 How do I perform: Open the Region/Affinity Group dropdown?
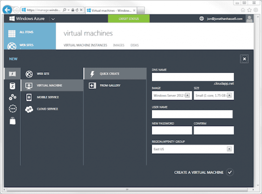coord(193,149)
